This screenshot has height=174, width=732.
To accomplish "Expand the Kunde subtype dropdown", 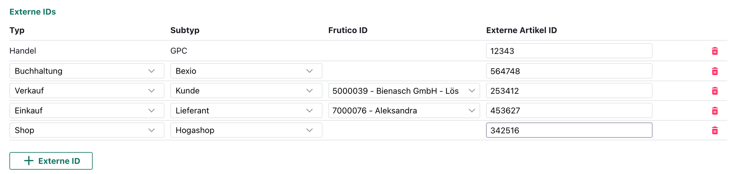I will point(246,91).
